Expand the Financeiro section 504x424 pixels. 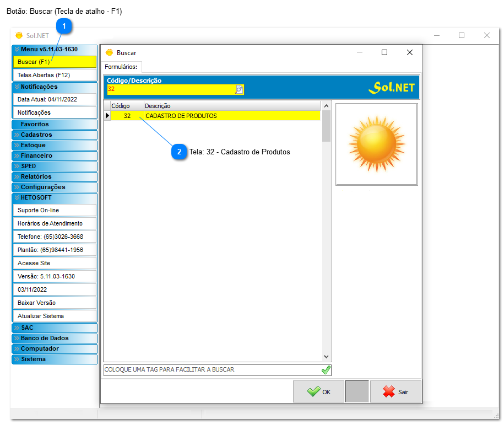55,155
